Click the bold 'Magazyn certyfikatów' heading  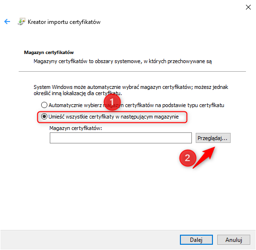[49, 53]
